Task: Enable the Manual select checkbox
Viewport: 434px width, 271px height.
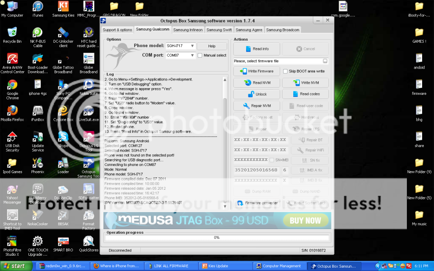Action: (x=200, y=55)
